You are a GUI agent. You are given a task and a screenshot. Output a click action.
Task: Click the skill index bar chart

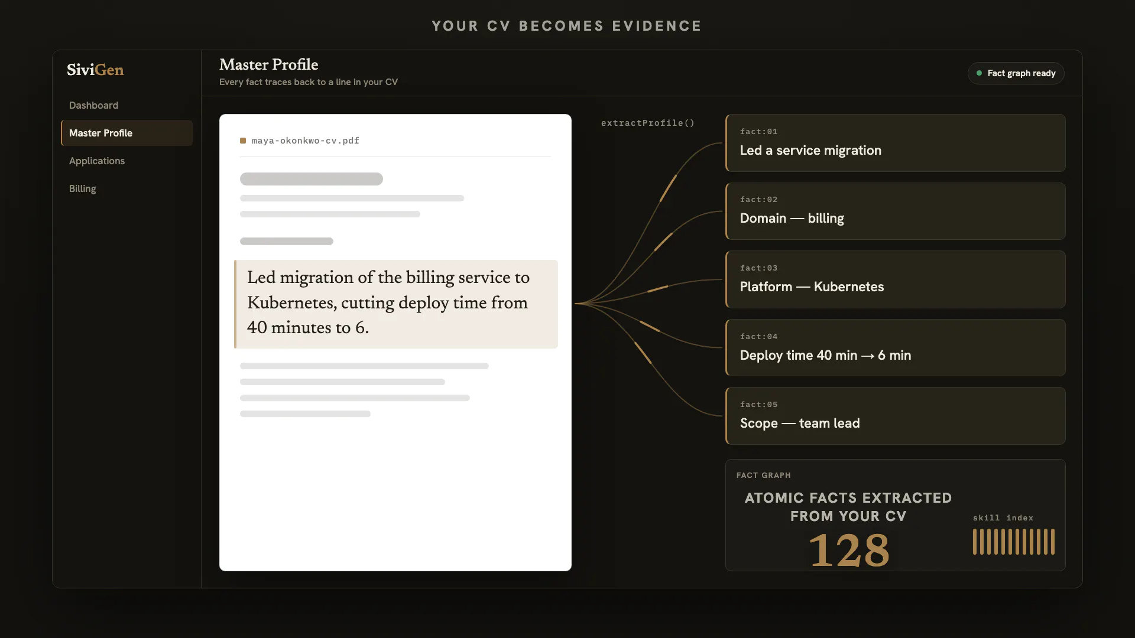tap(1014, 542)
